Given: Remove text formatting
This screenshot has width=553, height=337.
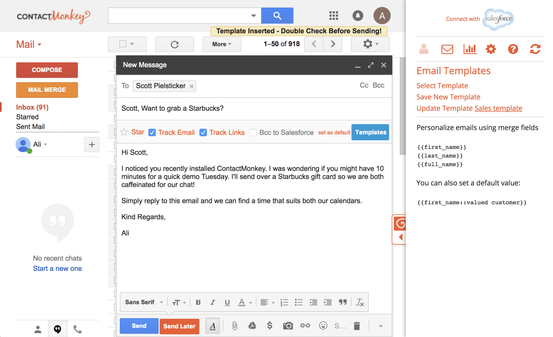Looking at the screenshot, I should click(x=360, y=302).
